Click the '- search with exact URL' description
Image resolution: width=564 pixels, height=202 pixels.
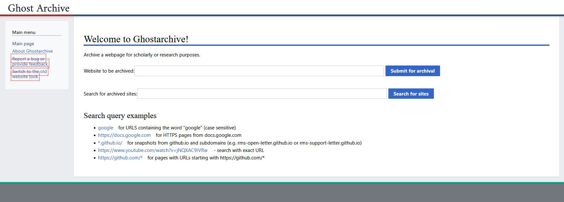tap(239, 150)
